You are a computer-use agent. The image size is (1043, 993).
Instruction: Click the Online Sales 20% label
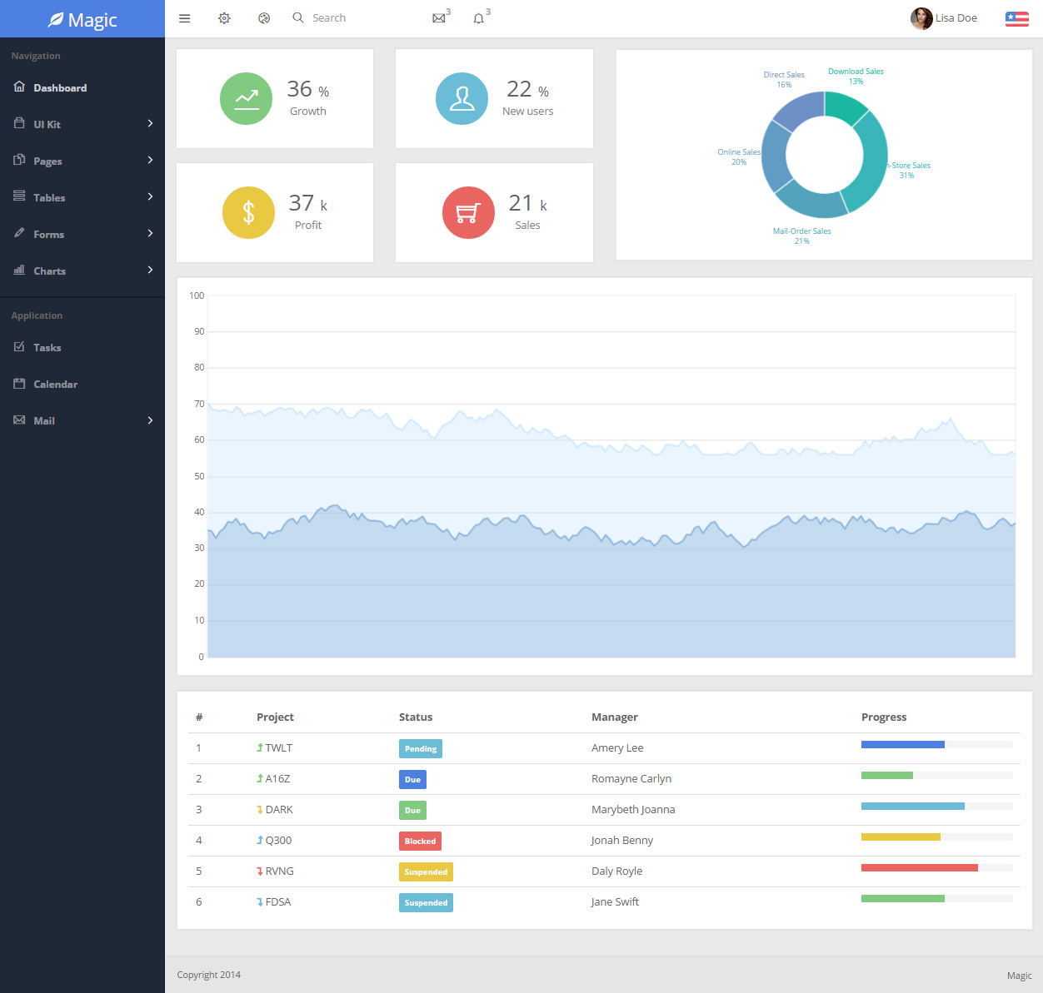(x=739, y=157)
